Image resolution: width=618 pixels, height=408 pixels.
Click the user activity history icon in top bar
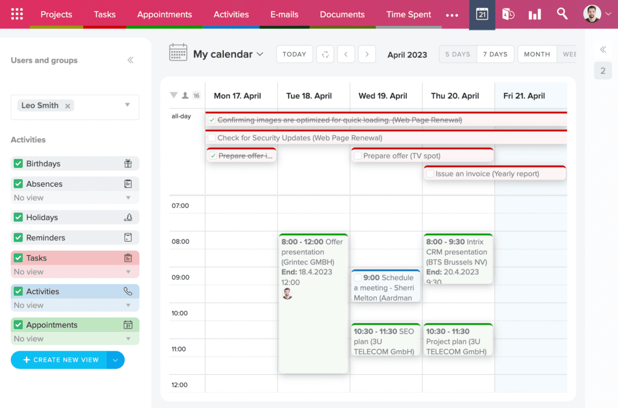pos(509,13)
